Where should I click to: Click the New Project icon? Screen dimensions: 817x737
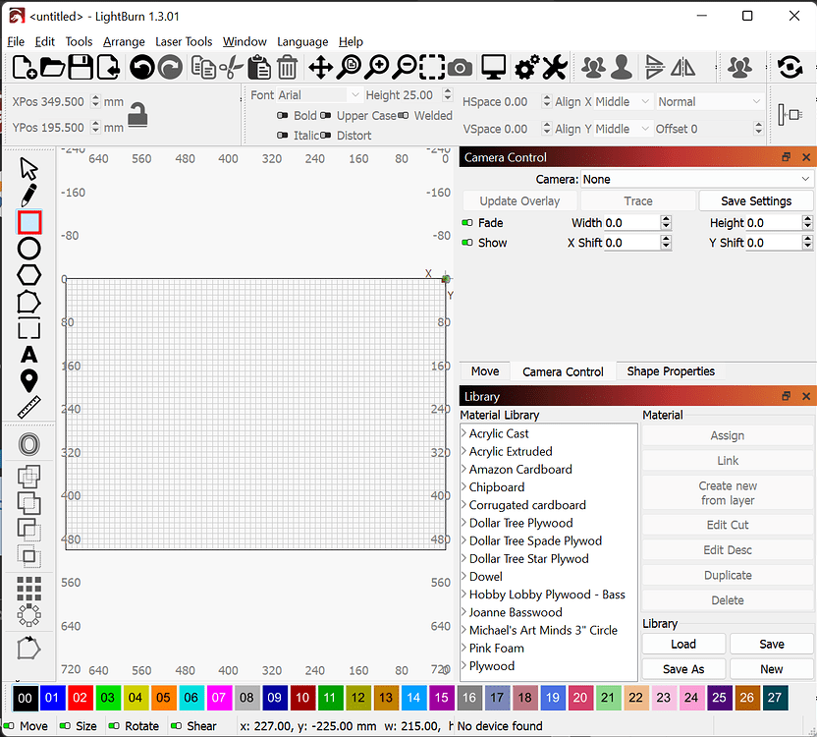(x=24, y=67)
